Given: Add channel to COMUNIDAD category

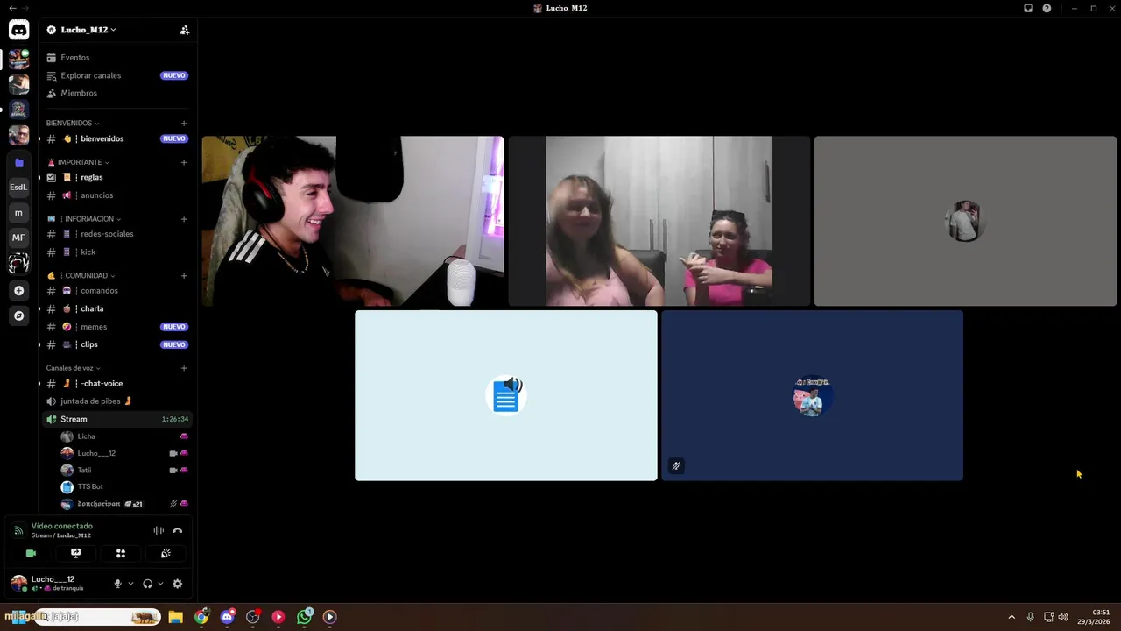Looking at the screenshot, I should point(183,276).
